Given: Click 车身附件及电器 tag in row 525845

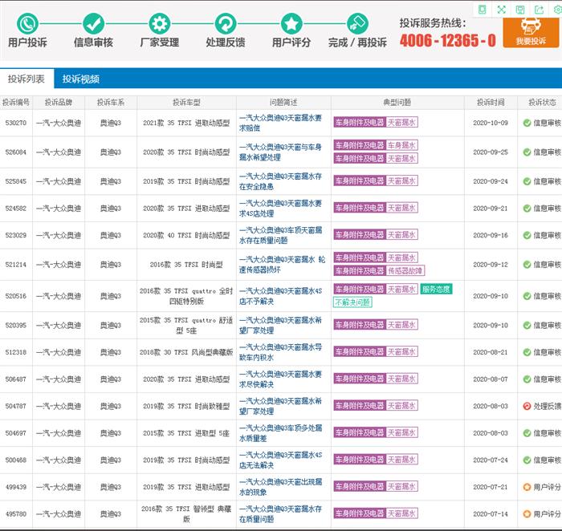Looking at the screenshot, I should (x=360, y=180).
